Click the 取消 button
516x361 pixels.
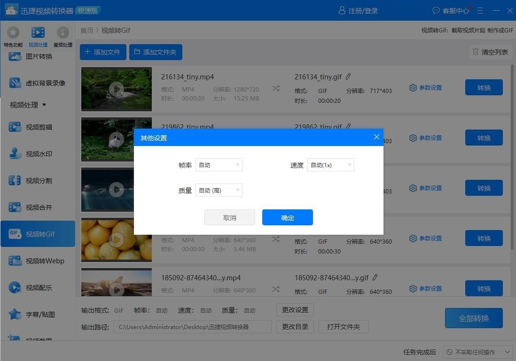pyautogui.click(x=230, y=217)
